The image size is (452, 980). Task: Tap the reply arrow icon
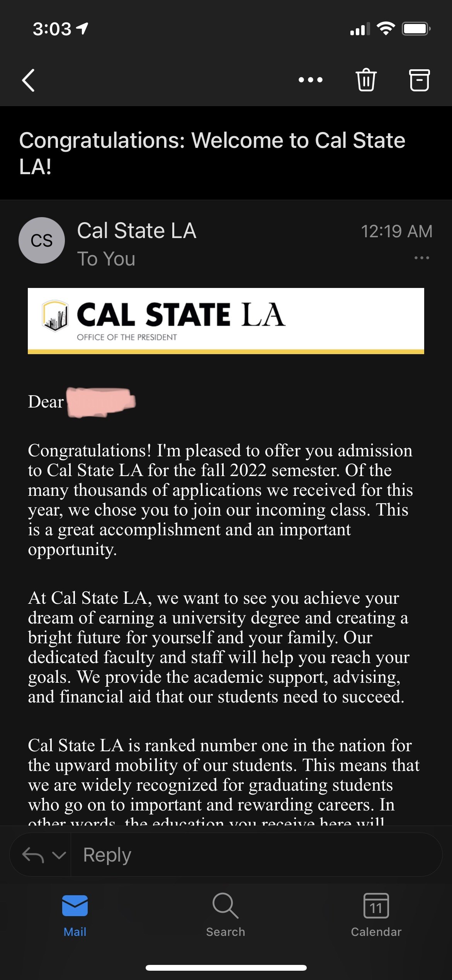(33, 855)
